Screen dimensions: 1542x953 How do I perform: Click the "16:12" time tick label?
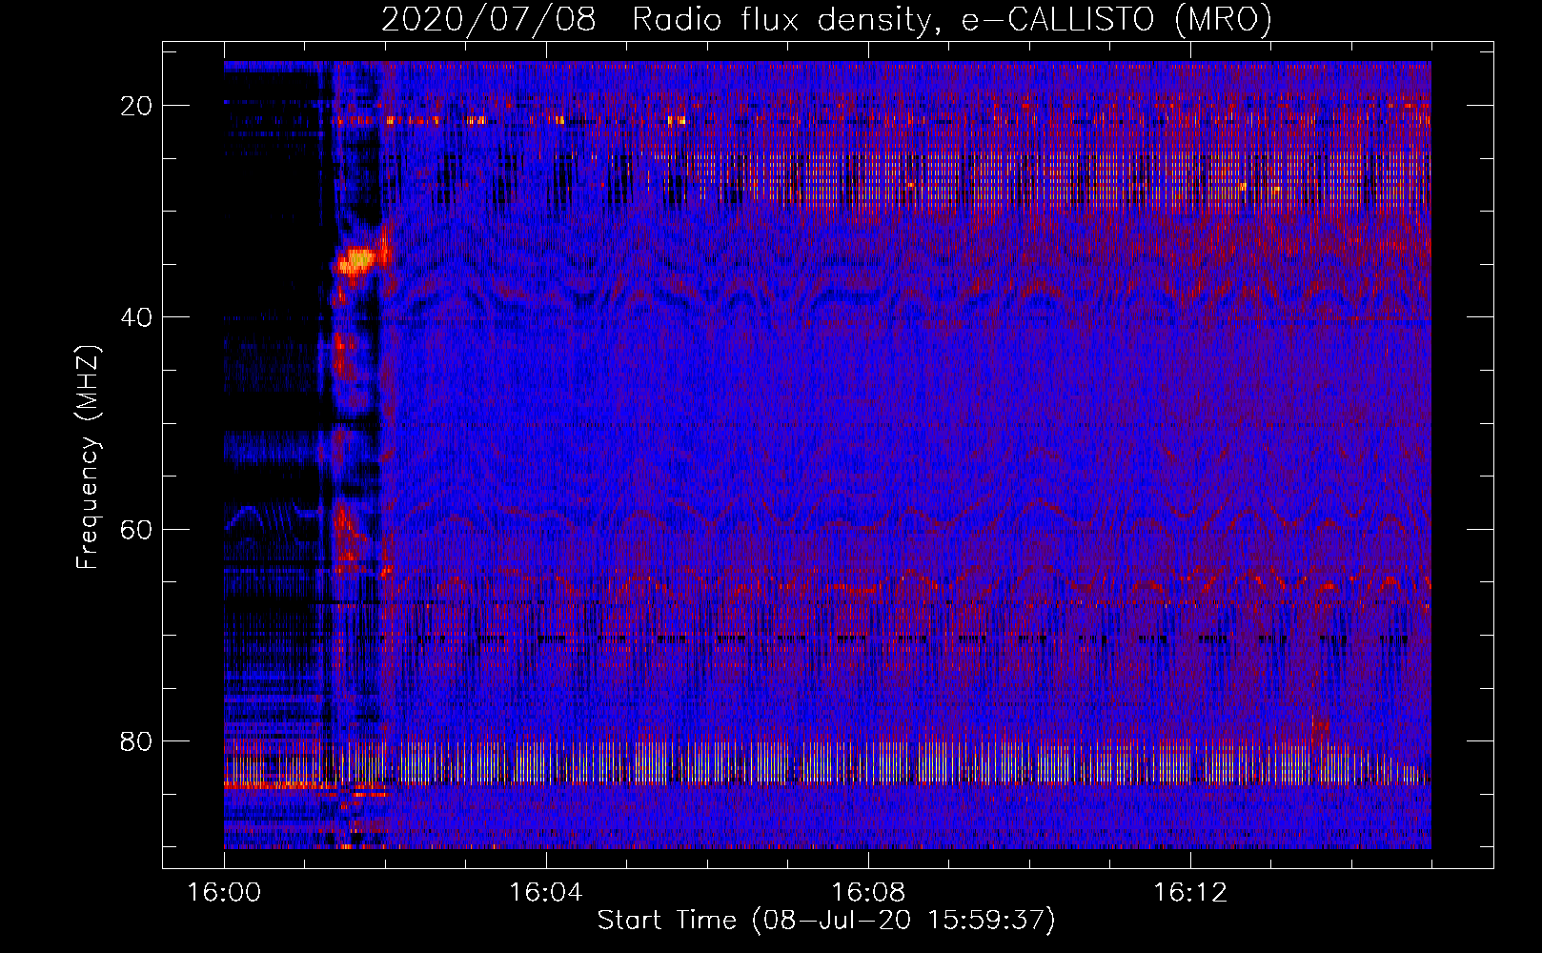click(x=1189, y=893)
